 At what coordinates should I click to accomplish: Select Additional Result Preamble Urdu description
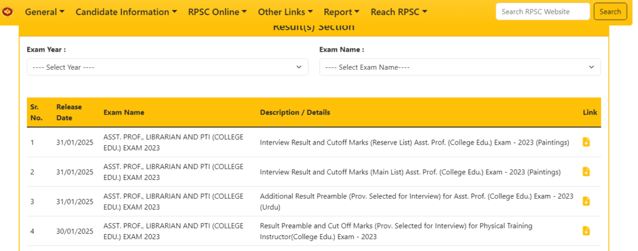[x=417, y=202]
